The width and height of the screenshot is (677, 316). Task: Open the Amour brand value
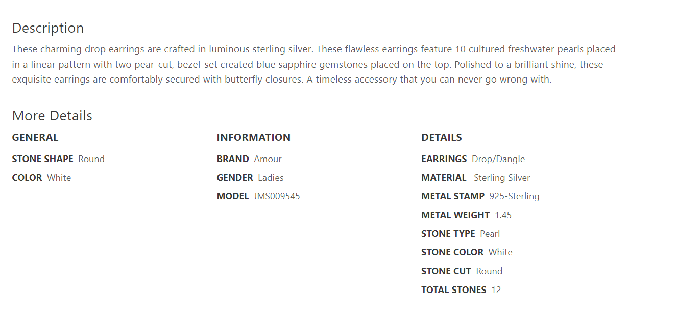(x=268, y=159)
